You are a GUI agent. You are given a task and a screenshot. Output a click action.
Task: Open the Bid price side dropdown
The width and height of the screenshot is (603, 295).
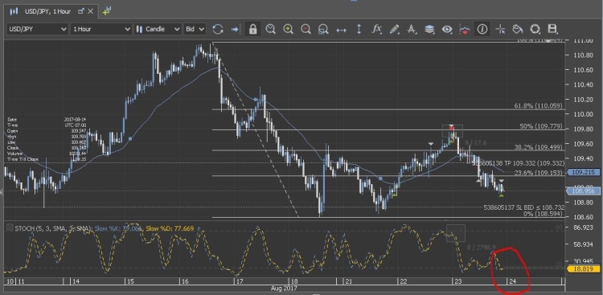coord(195,29)
